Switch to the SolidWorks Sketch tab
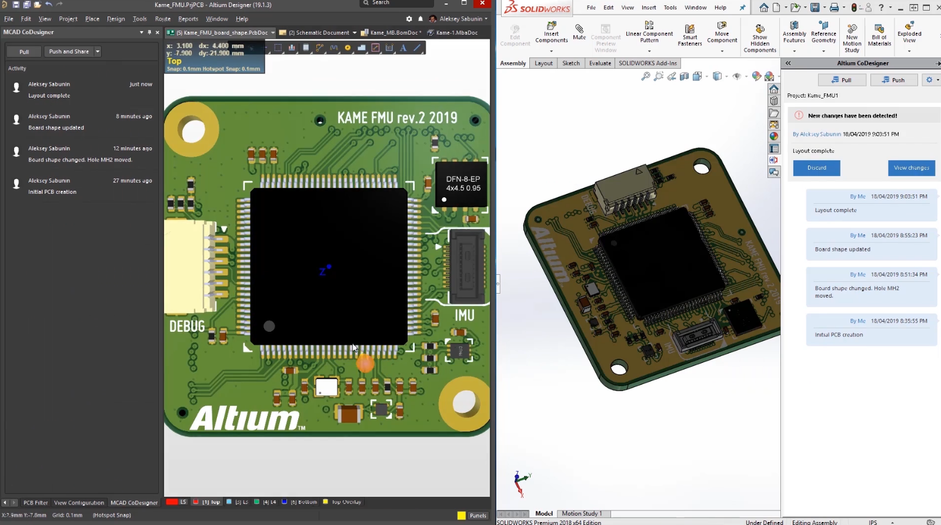Screen dimensions: 941x525 pos(571,63)
